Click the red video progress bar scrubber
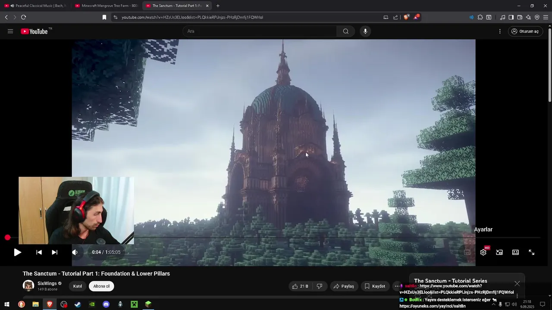The image size is (552, 310). [x=7, y=238]
